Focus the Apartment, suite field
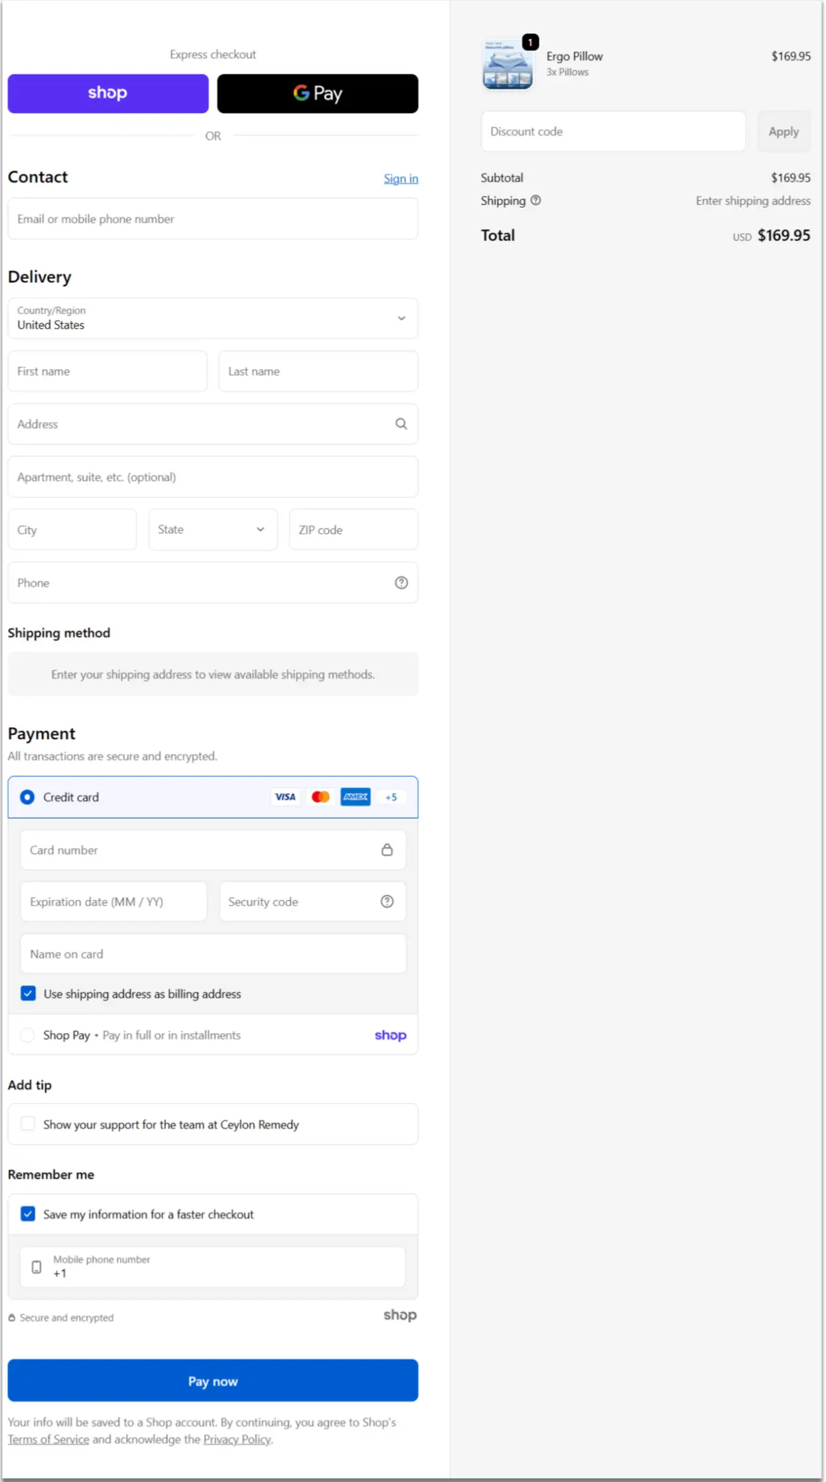This screenshot has height=1482, width=826. 213,477
